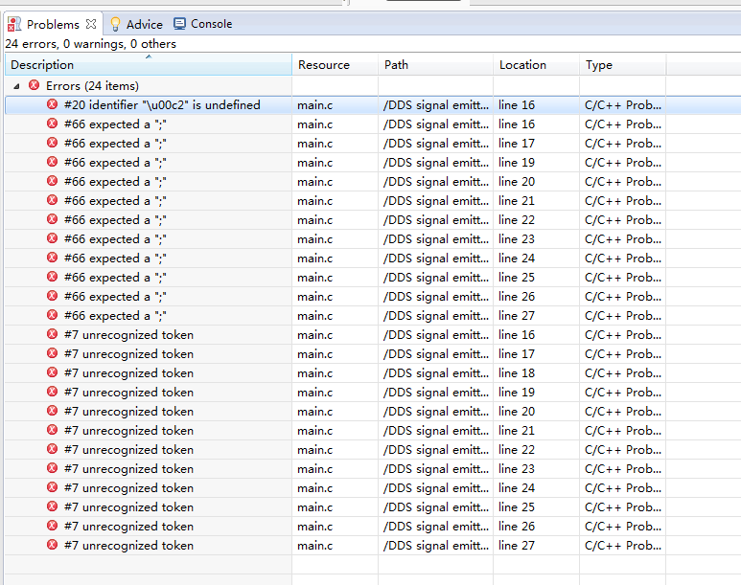Select '#66 expected a ";"' error at line 16

point(115,124)
